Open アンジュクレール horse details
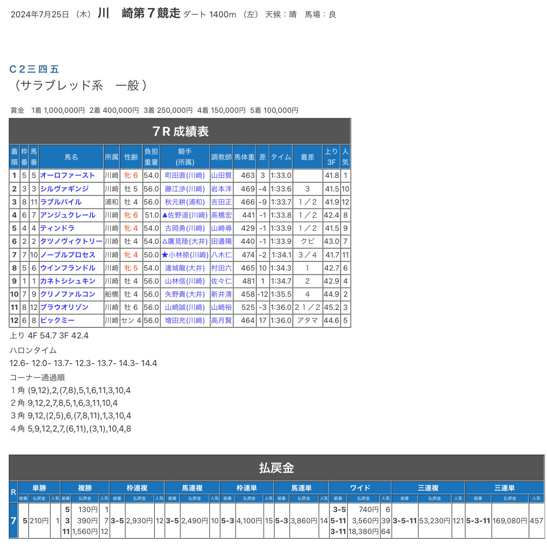Screen dimensions: 547x549 click(x=67, y=215)
